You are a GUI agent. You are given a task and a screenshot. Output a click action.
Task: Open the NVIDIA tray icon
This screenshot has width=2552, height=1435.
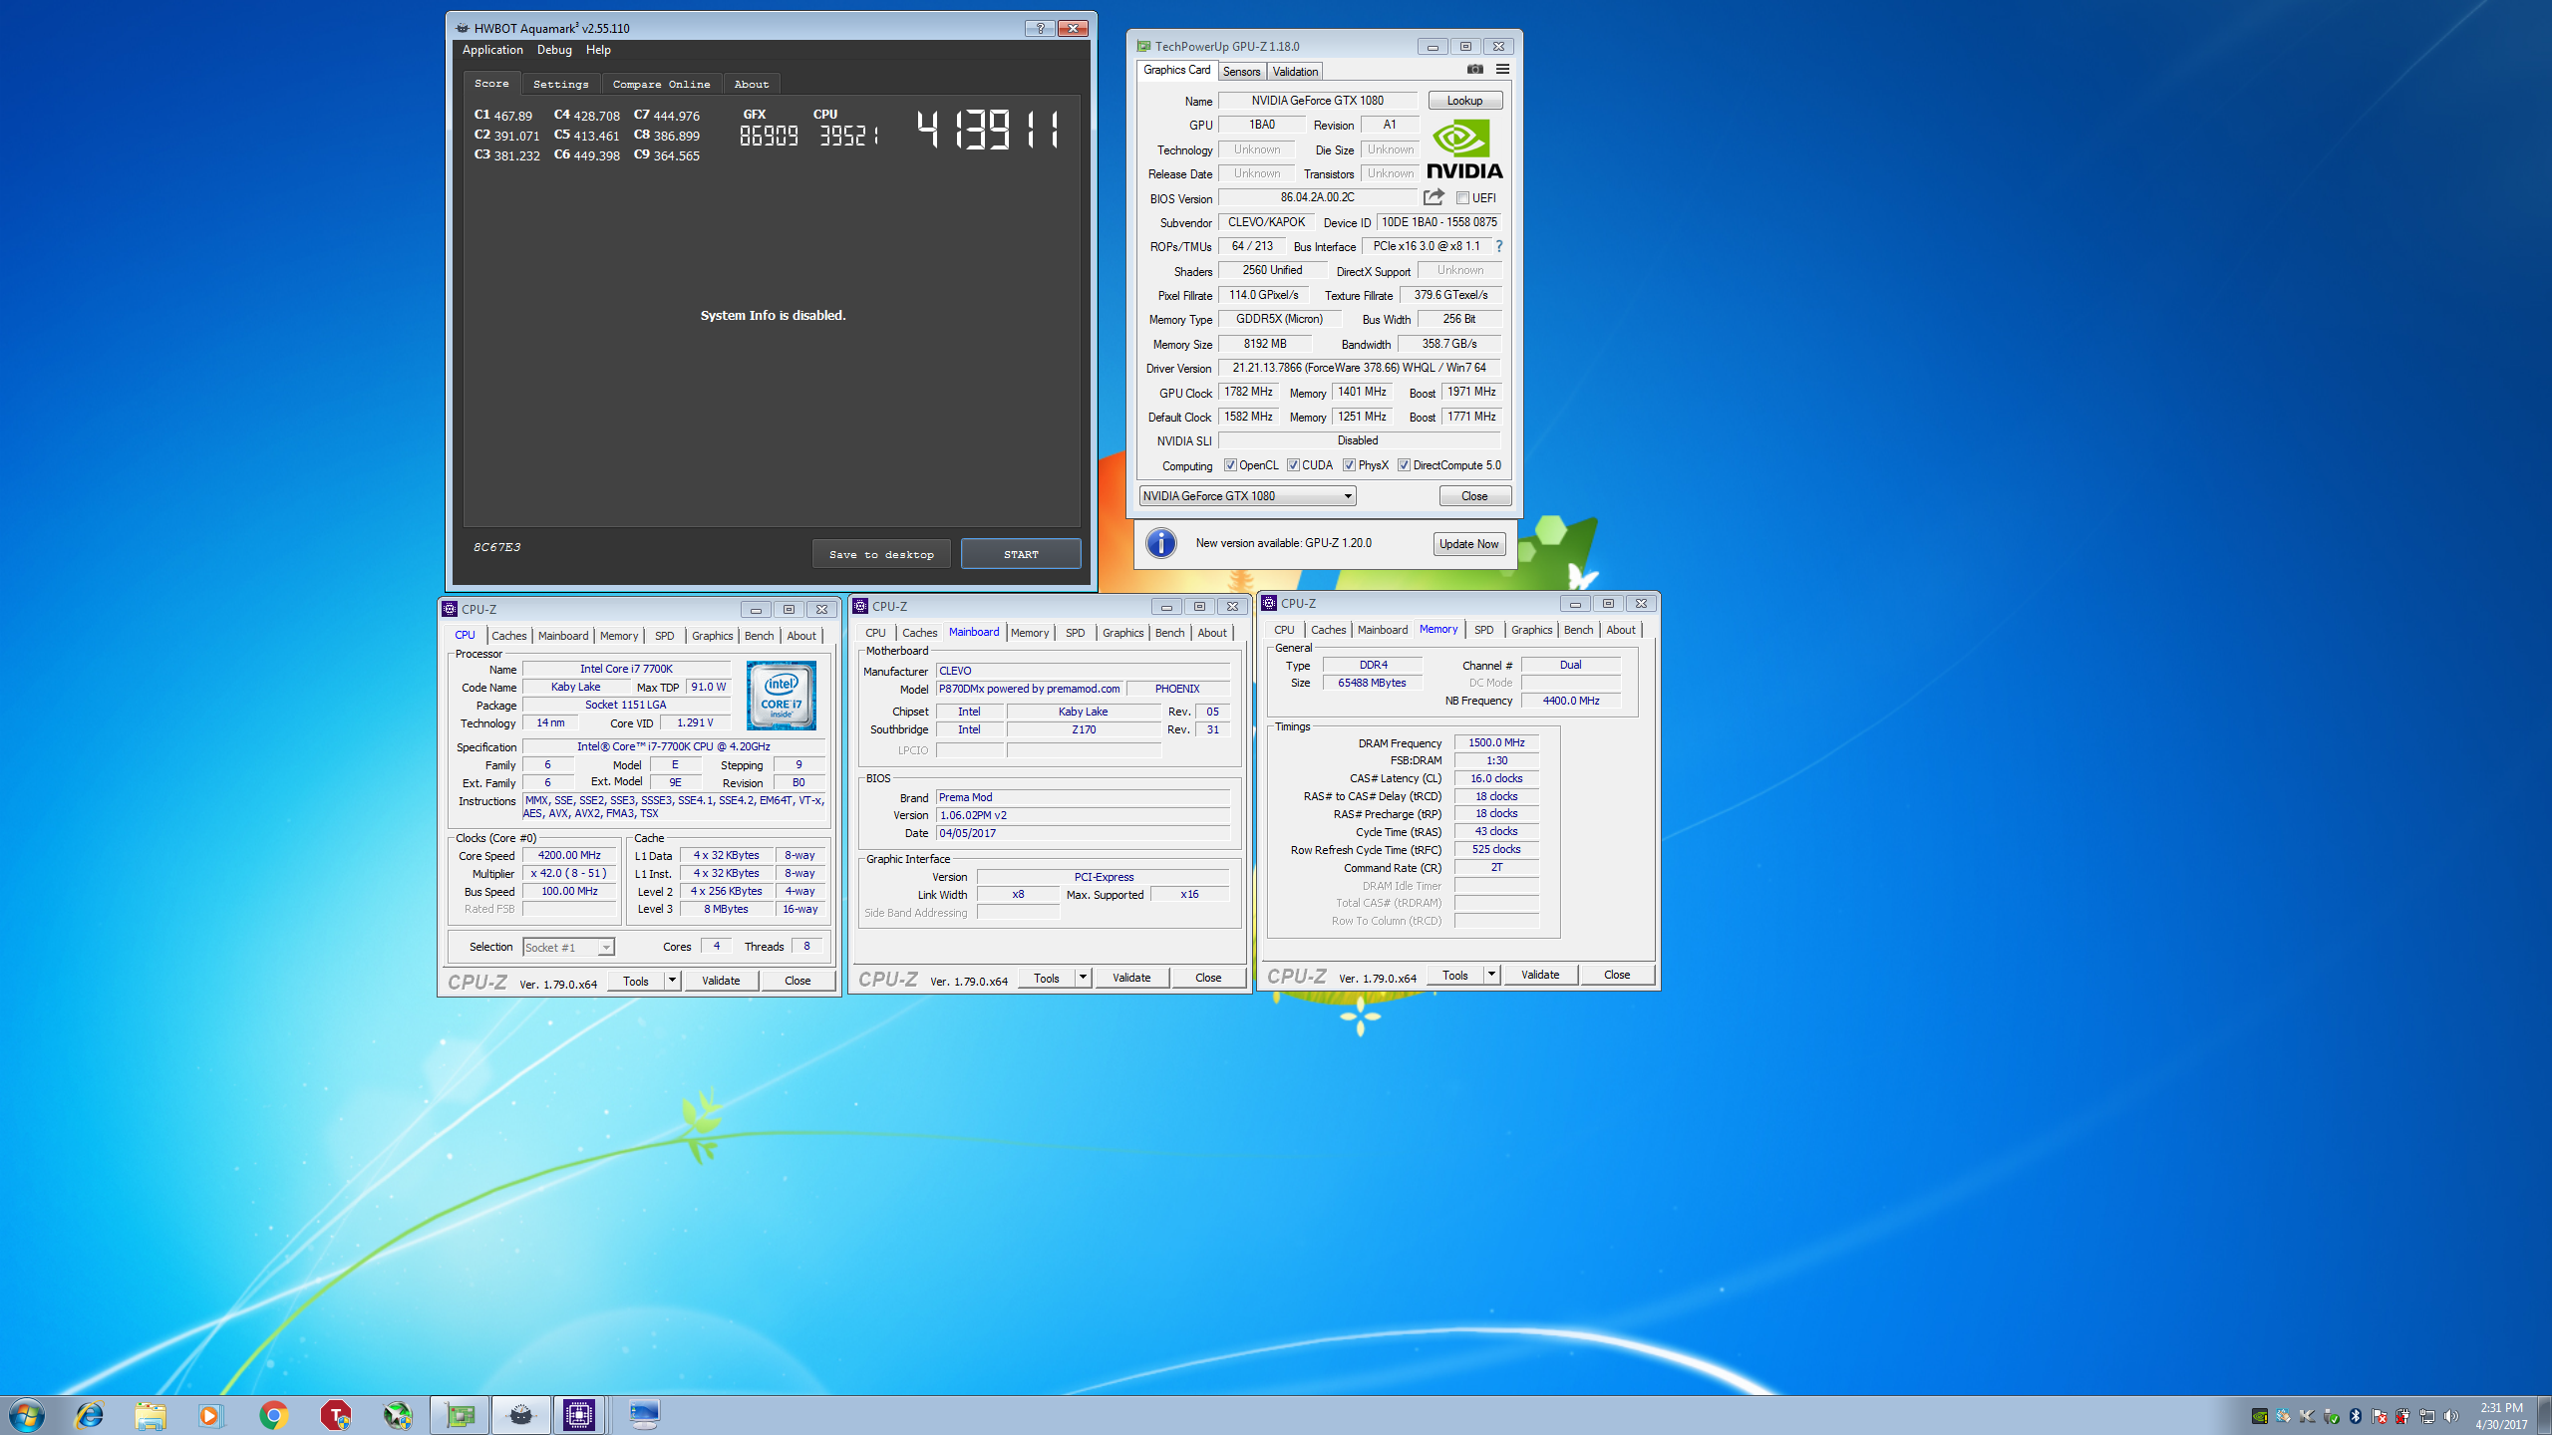(x=2260, y=1416)
